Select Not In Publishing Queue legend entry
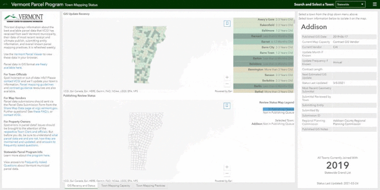380x190 pixels. [x=279, y=113]
